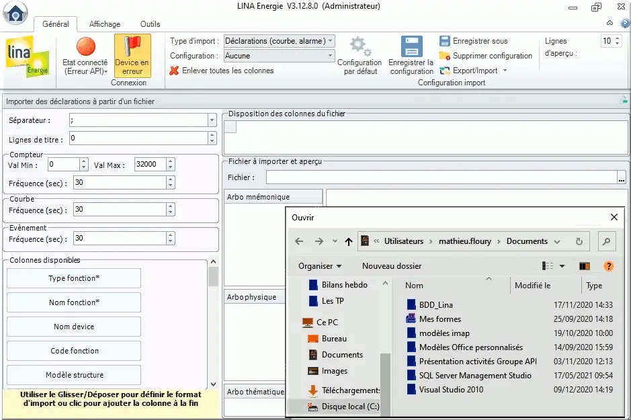Image resolution: width=631 pixels, height=420 pixels.
Task: Expand the Export/Import dropdown arrow
Action: (505, 71)
